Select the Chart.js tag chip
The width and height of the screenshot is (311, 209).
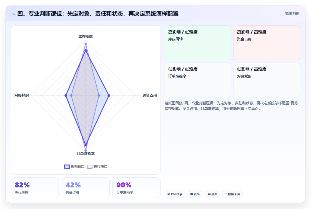coord(175,194)
